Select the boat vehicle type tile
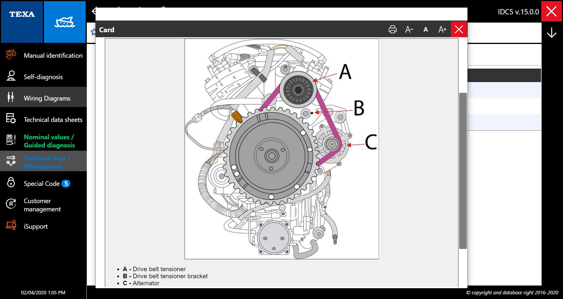 click(65, 22)
